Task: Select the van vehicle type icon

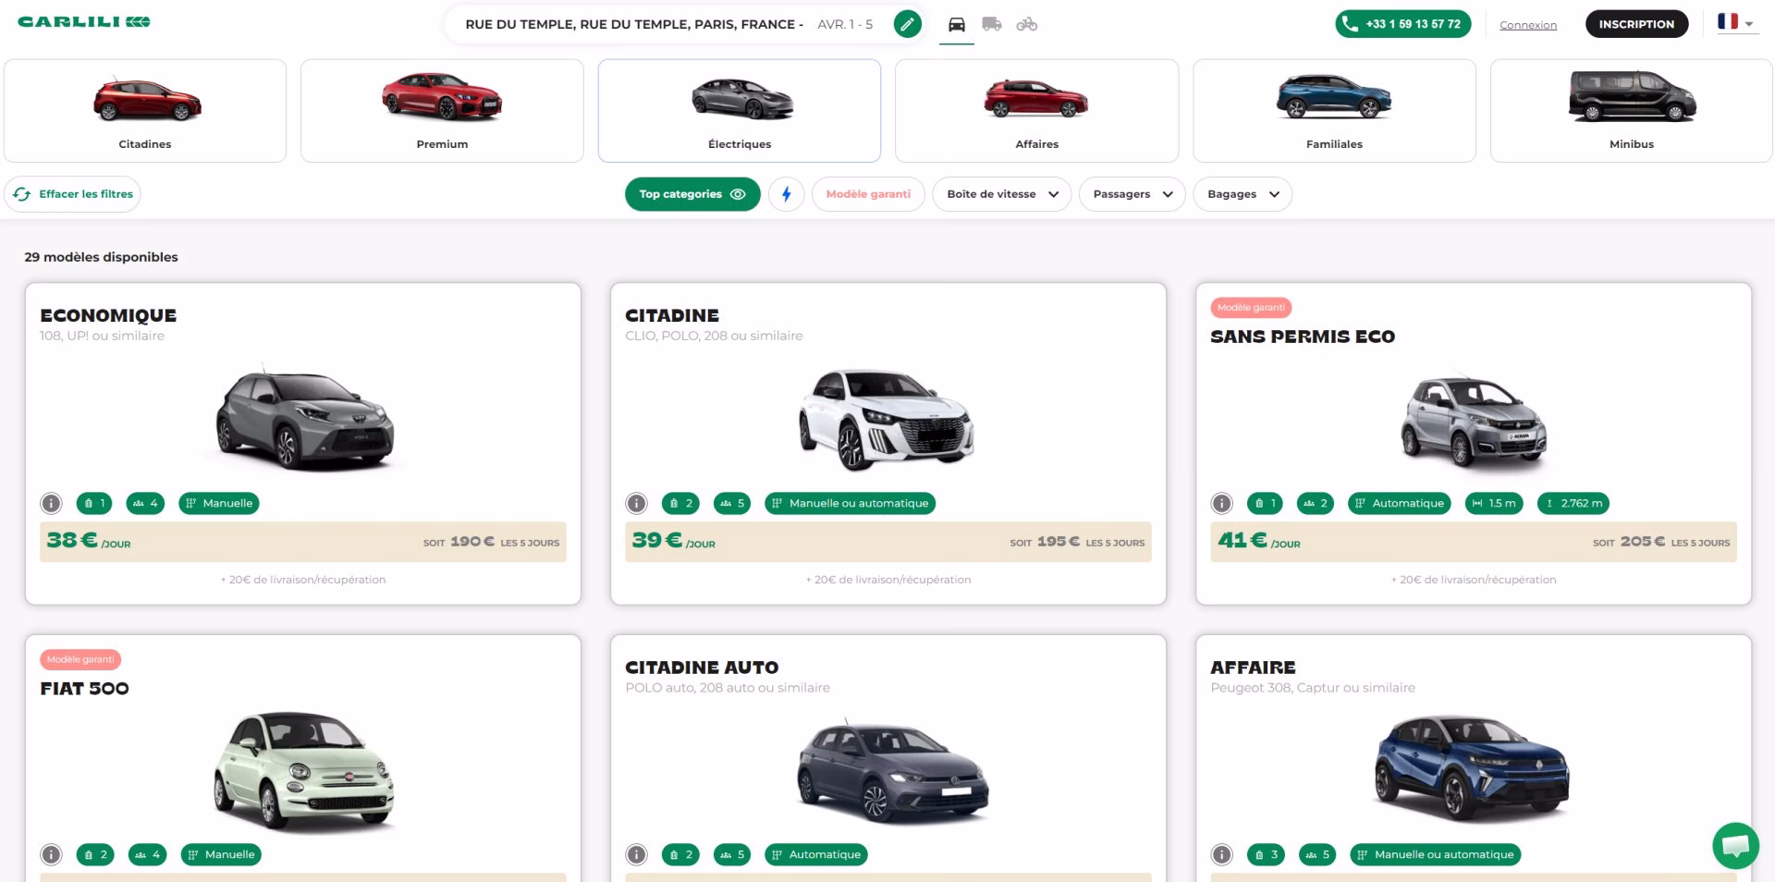Action: (992, 24)
